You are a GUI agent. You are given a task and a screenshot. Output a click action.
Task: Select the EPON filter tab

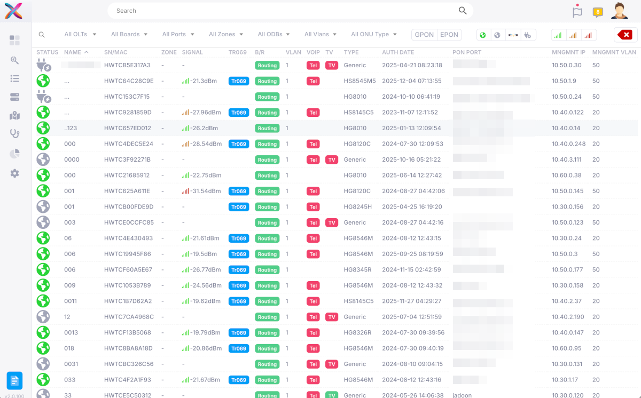click(x=449, y=35)
